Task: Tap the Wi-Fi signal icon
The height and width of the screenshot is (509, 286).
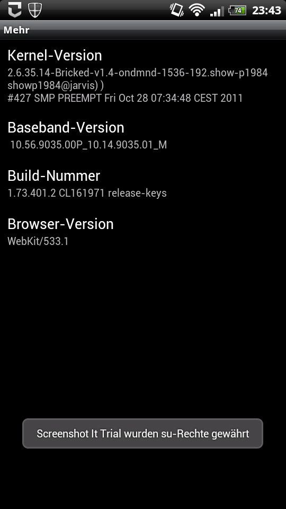Action: pyautogui.click(x=196, y=10)
